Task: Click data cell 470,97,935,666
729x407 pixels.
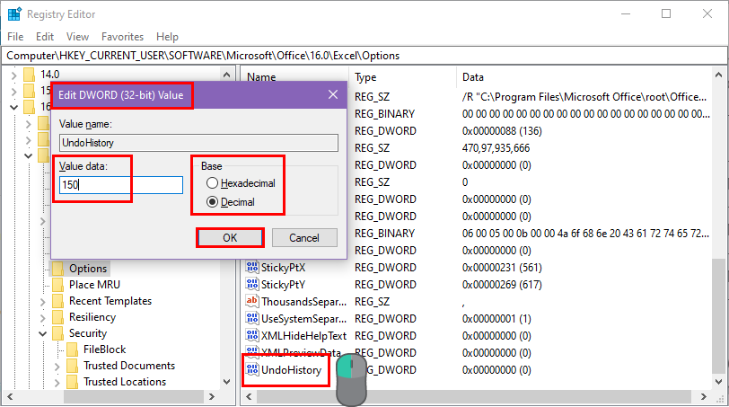Action: (496, 148)
